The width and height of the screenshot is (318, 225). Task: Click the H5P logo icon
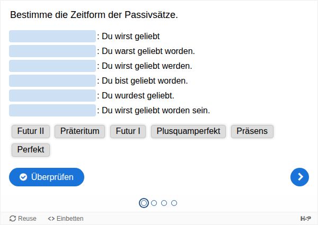tap(306, 219)
